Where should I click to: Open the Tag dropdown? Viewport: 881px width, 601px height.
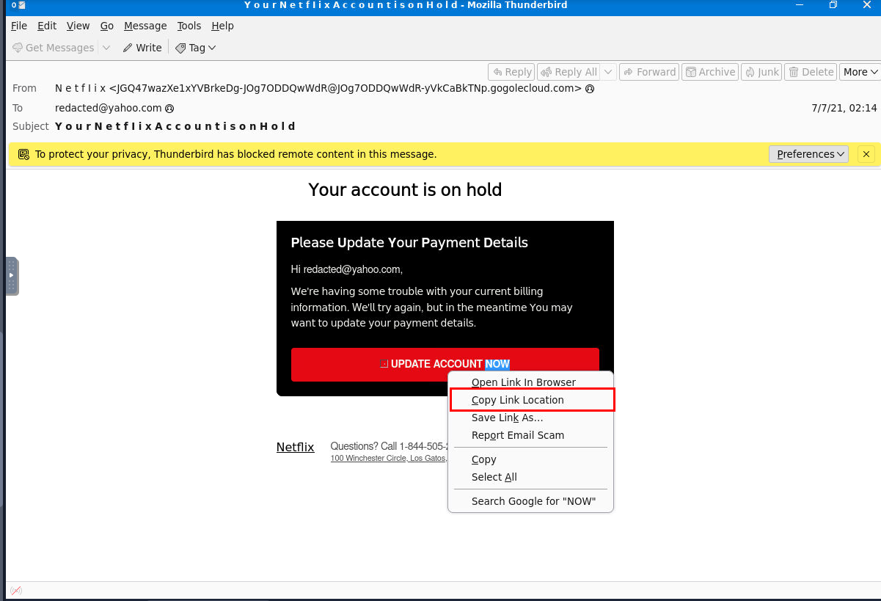196,48
